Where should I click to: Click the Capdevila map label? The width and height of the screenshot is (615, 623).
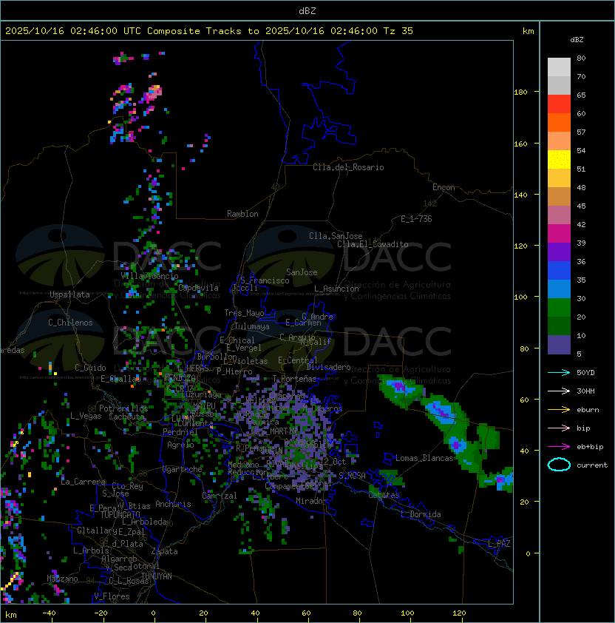199,288
